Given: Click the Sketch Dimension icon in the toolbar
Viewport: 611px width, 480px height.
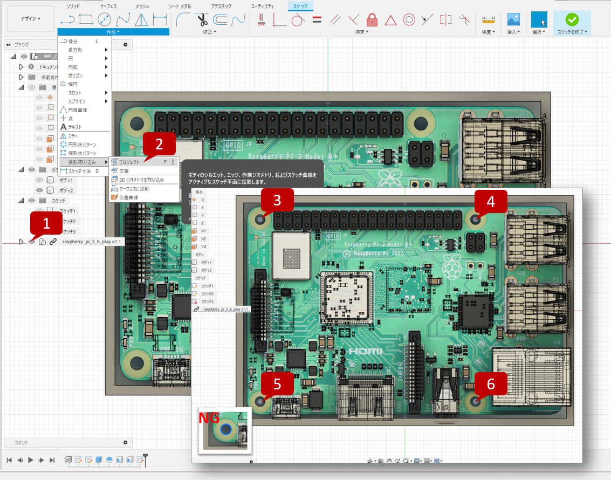Looking at the screenshot, I should (x=160, y=19).
